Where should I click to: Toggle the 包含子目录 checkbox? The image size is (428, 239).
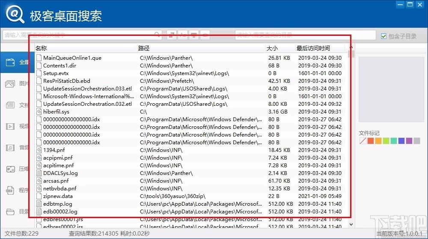383,36
